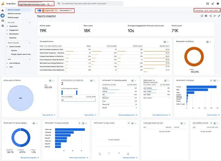The width and height of the screenshot is (221, 161).
Task: Select Realtime pages in the sidebar
Action: 13,17
